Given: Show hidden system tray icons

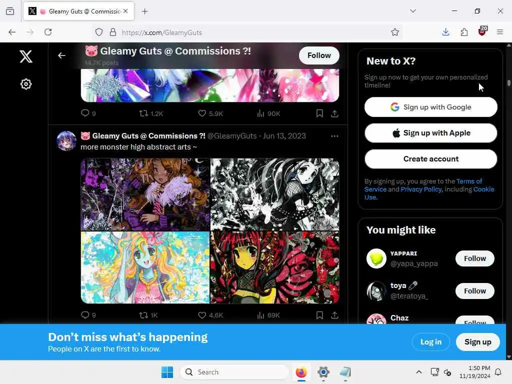Looking at the screenshot, I should [419, 372].
